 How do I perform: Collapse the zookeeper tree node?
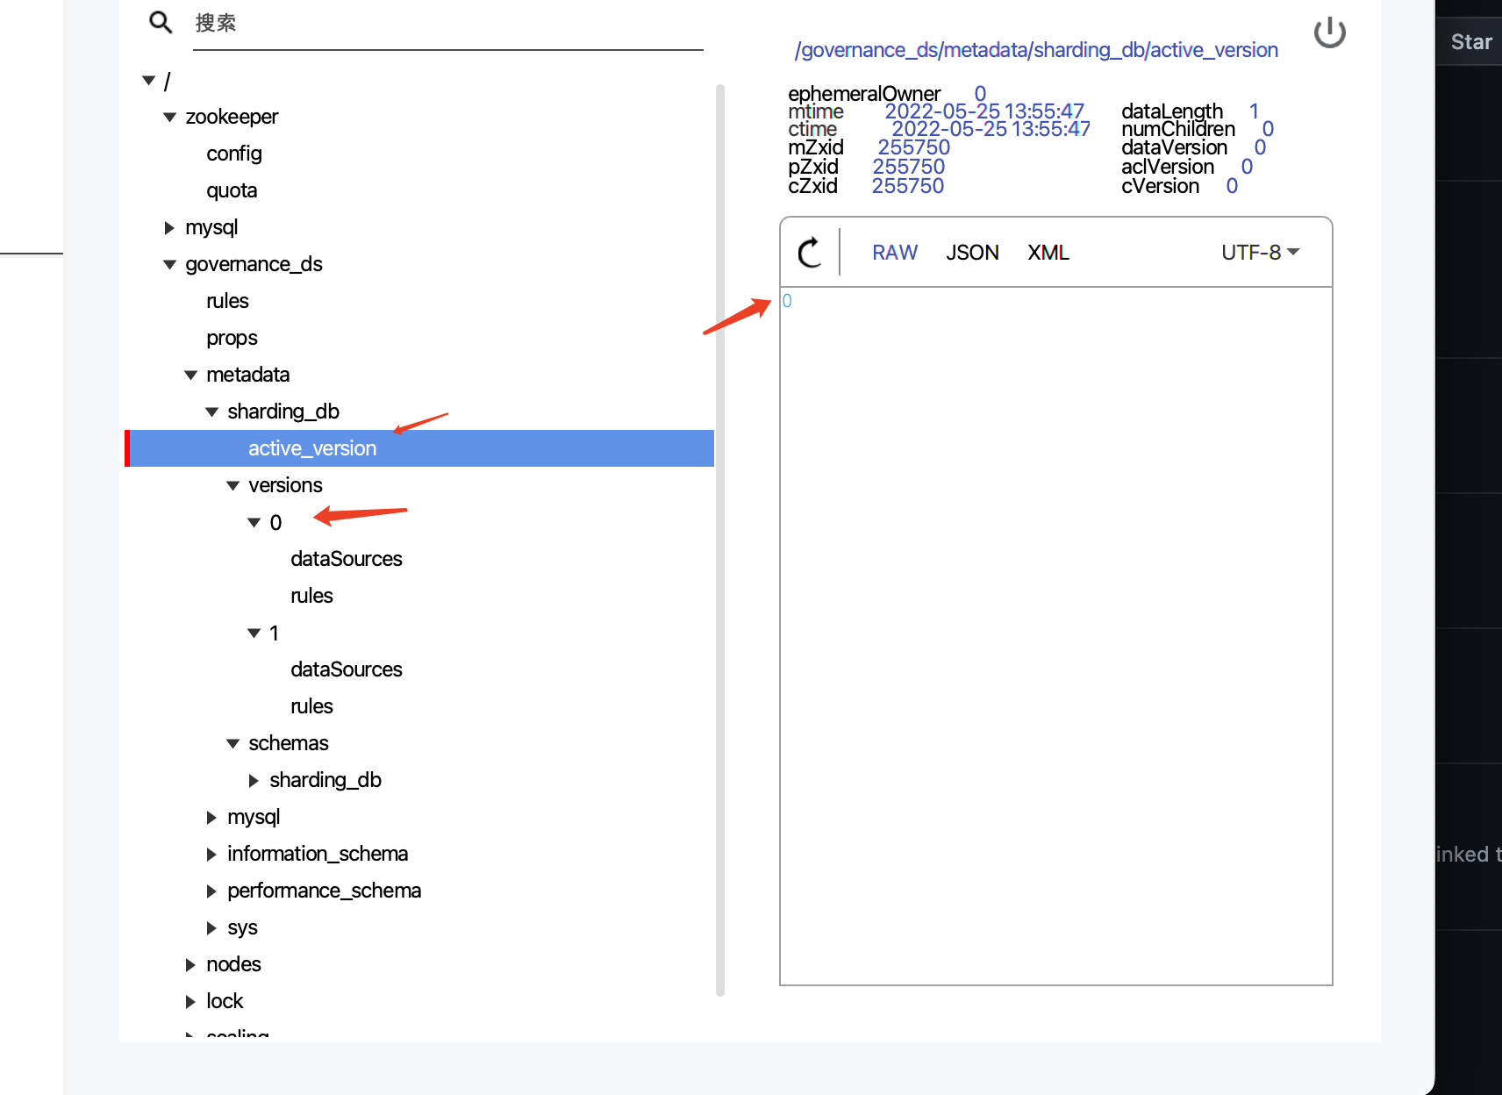click(x=168, y=117)
